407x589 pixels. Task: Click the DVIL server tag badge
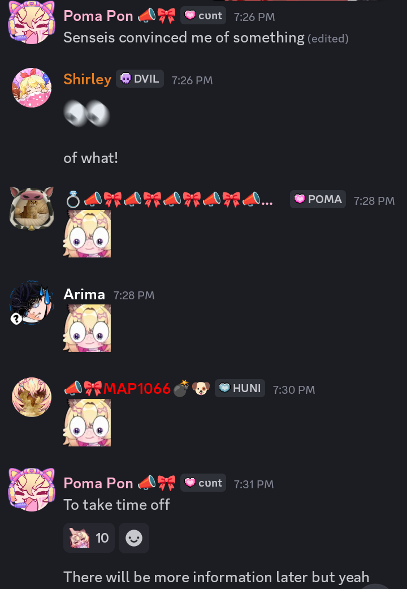click(x=140, y=79)
